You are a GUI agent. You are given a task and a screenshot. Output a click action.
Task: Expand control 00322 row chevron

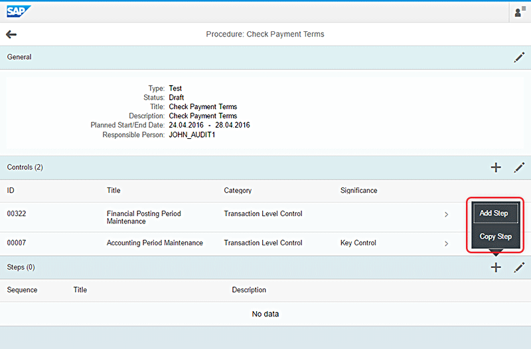coord(446,214)
